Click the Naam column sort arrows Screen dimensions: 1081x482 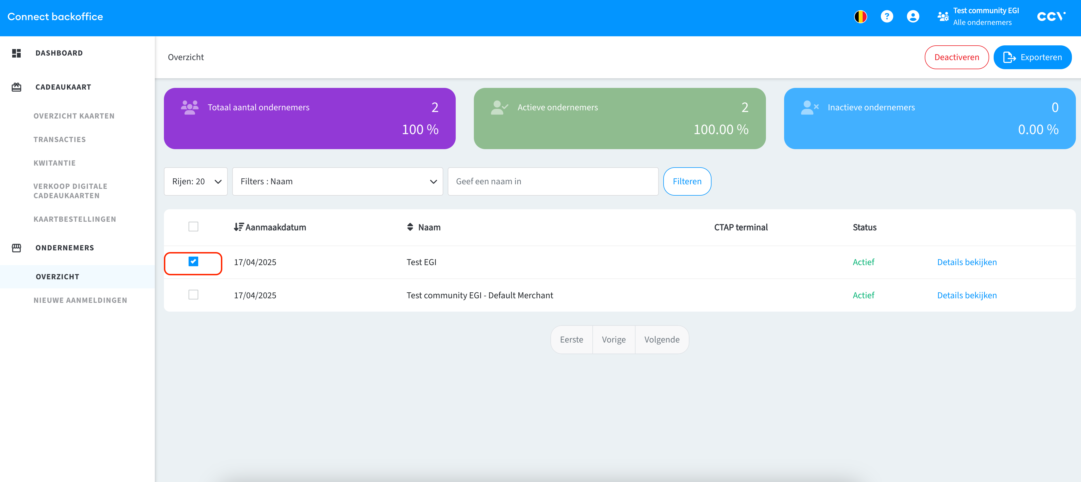coord(410,227)
